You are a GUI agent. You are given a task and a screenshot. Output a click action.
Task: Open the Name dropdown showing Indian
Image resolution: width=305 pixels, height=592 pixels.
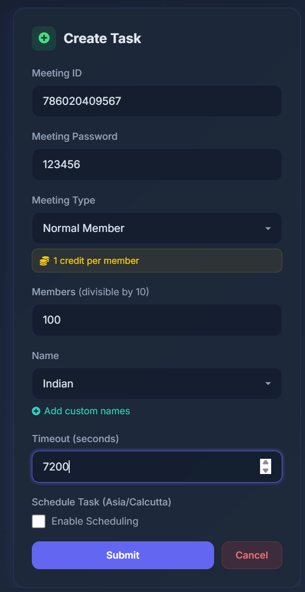pos(157,383)
